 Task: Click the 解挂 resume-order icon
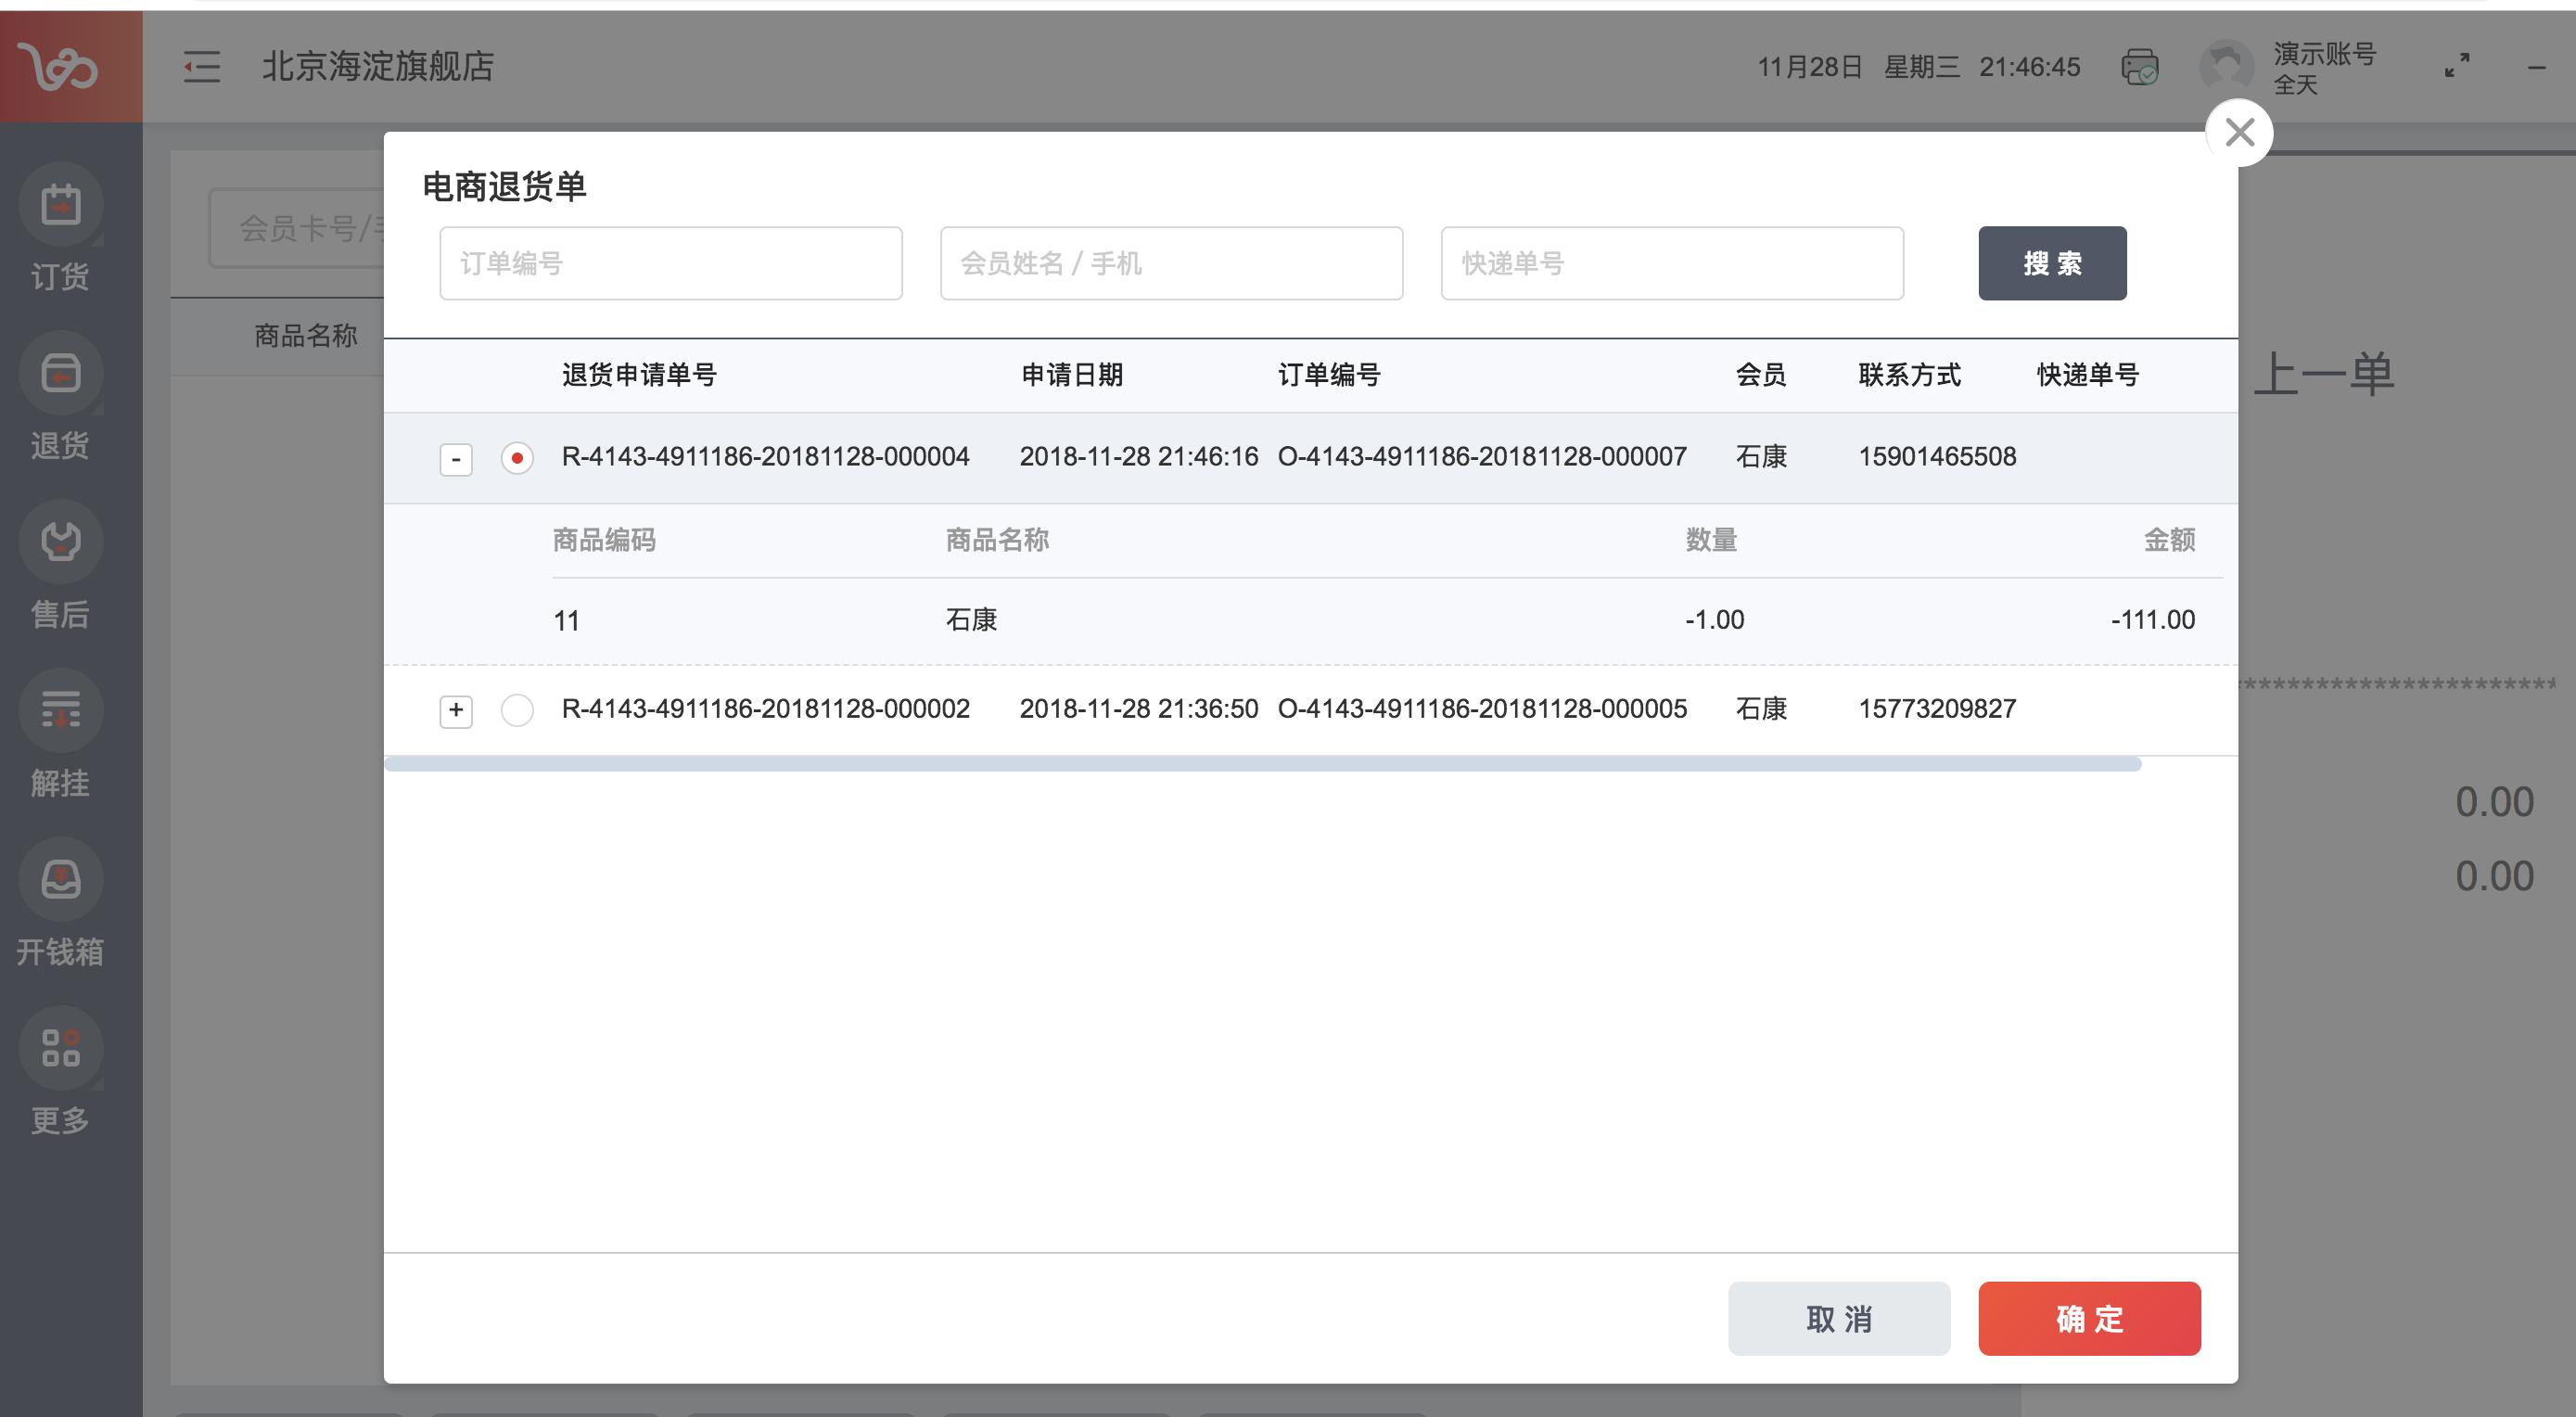tap(61, 711)
